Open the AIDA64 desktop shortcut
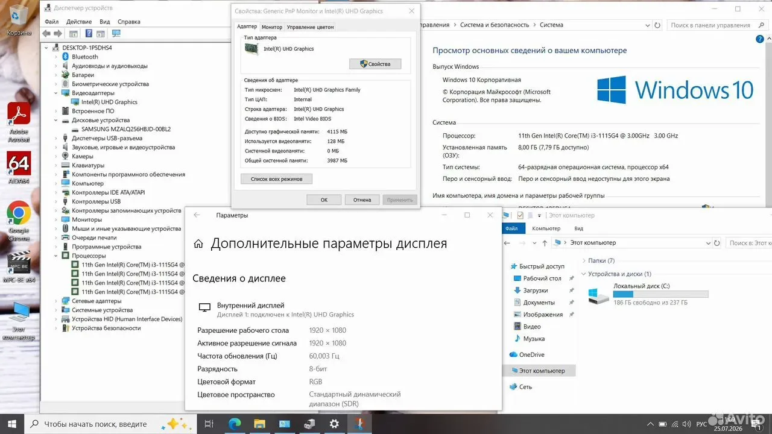This screenshot has height=434, width=772. (19, 168)
